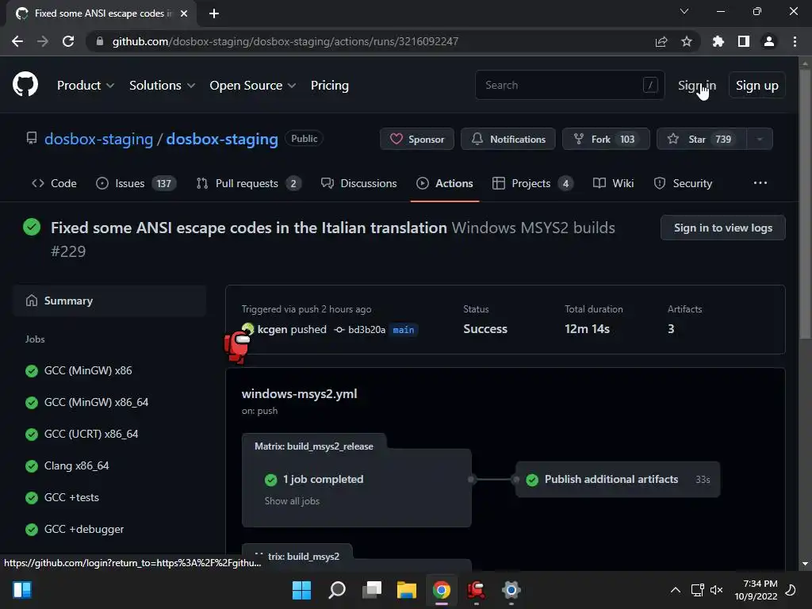Click the volume muted tray icon
Image resolution: width=812 pixels, height=609 pixels.
[x=717, y=590]
